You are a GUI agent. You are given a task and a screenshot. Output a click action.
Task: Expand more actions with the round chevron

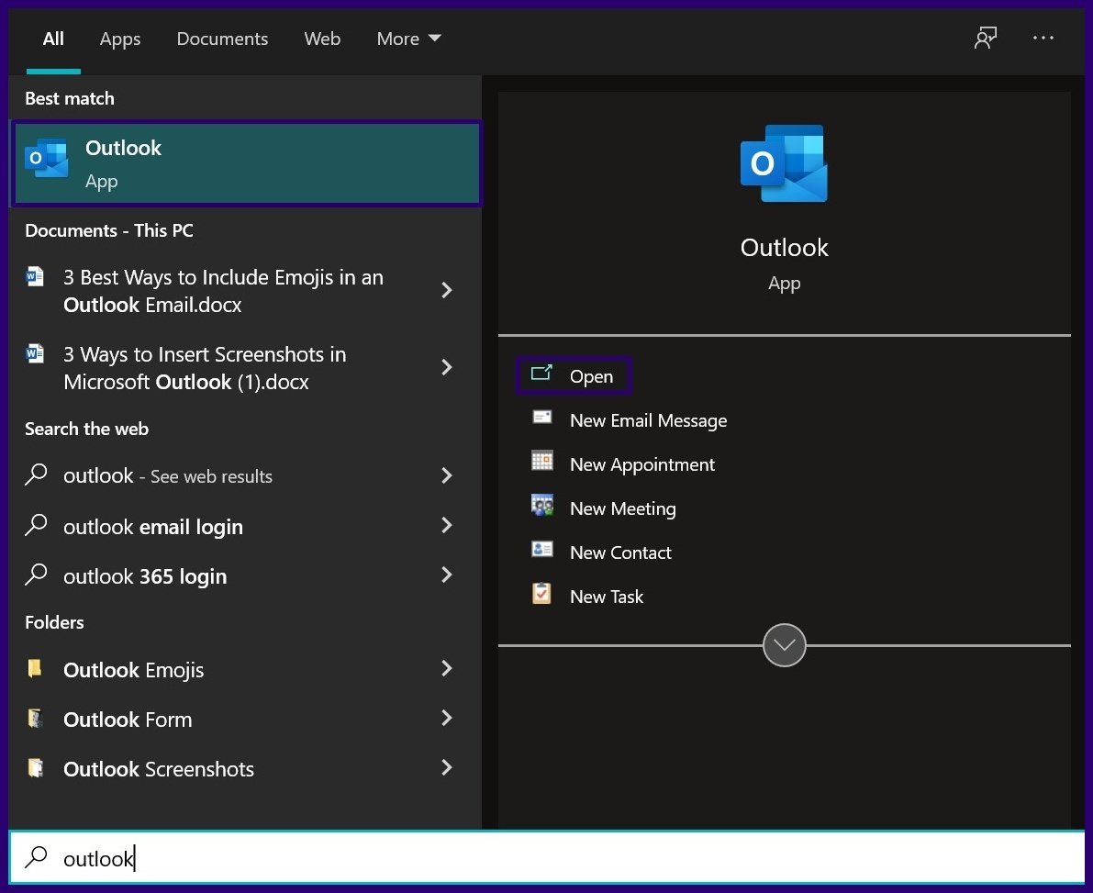785,645
